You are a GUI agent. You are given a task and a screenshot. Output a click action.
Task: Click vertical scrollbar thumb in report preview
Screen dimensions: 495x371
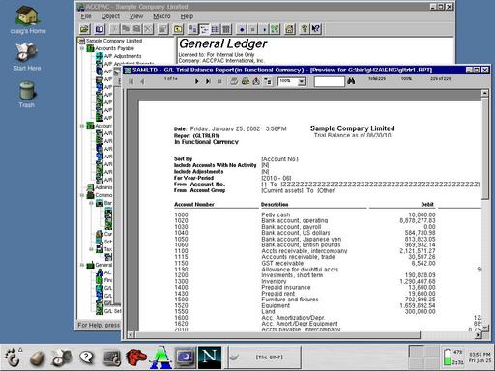485,148
